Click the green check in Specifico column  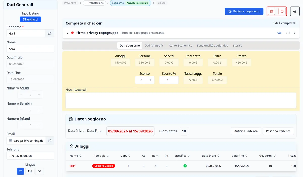pyautogui.click(x=185, y=166)
